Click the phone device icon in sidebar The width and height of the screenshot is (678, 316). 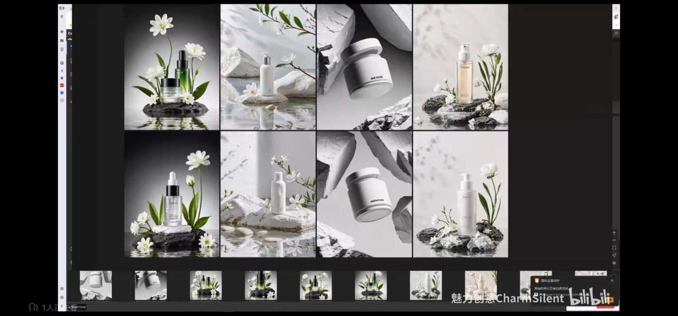[x=62, y=49]
